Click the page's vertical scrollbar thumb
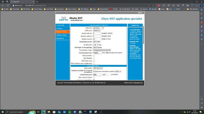 point(143,35)
